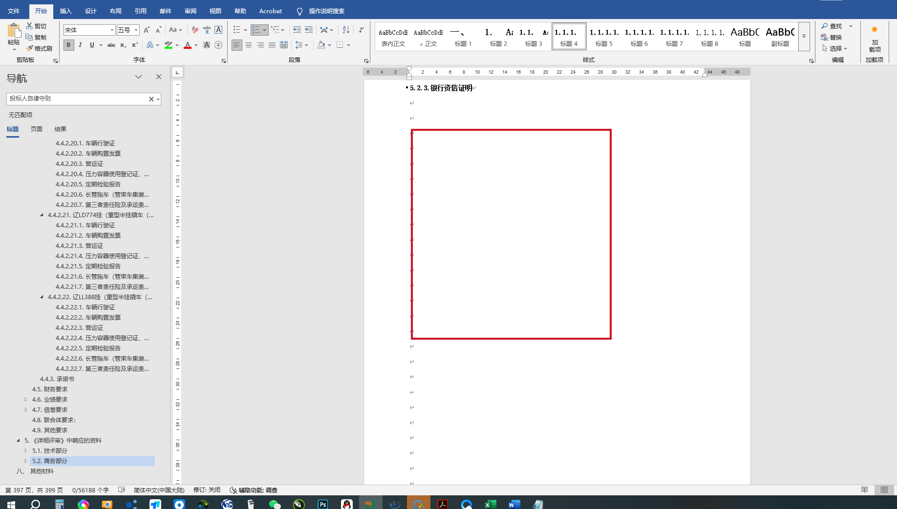Center align the paragraph text
Viewport: 897px width, 509px height.
click(x=249, y=45)
